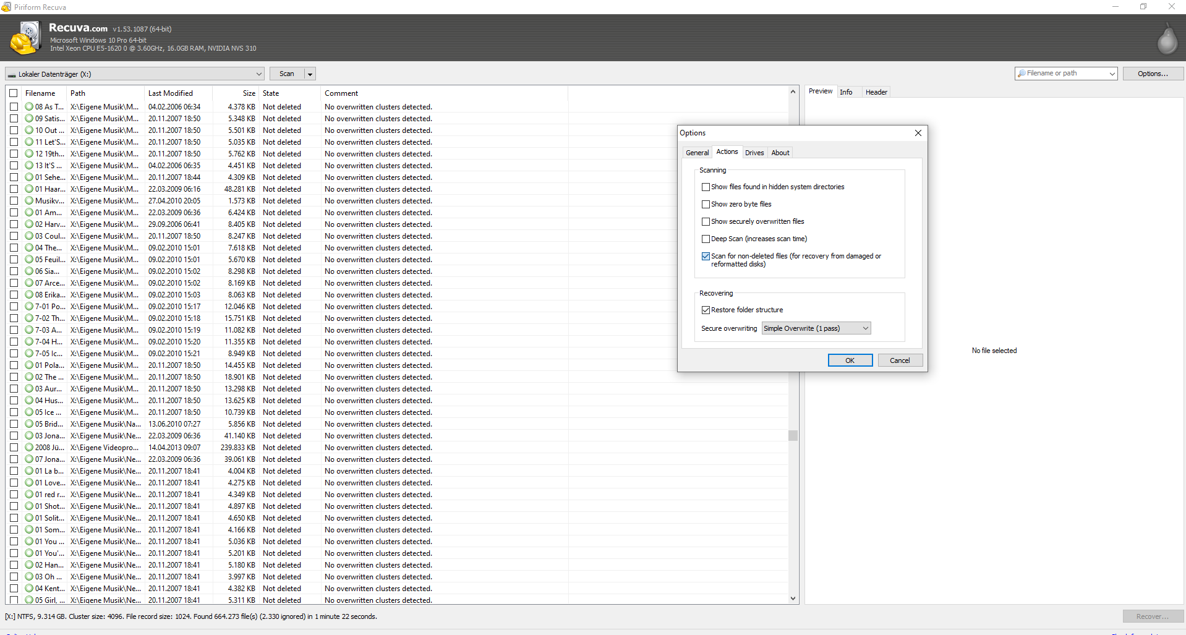Screen dimensions: 1186x635
Task: Click the green status icon of 04 Kent...
Action: click(x=29, y=589)
